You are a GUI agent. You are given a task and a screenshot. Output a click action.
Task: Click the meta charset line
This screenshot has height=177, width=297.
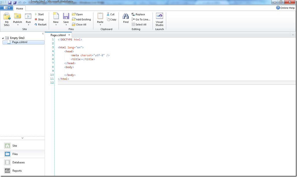(x=90, y=56)
